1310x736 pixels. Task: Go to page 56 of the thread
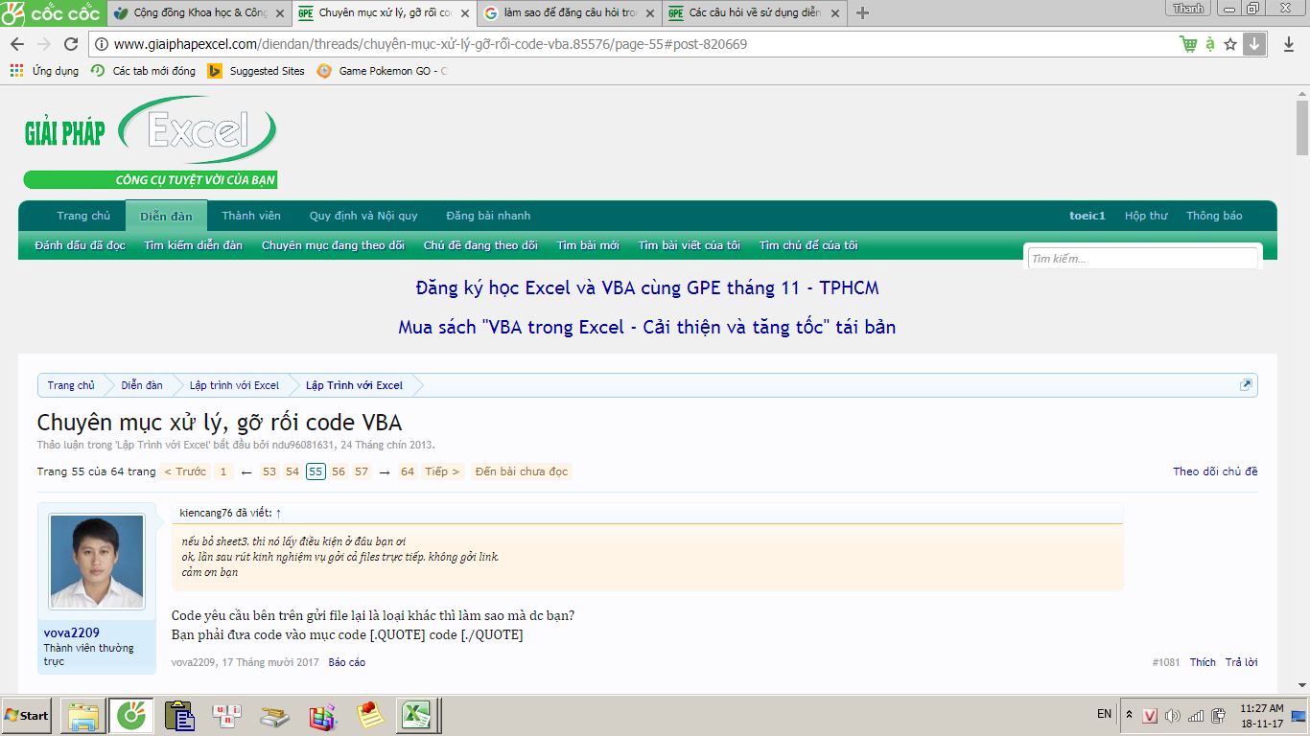coord(339,471)
